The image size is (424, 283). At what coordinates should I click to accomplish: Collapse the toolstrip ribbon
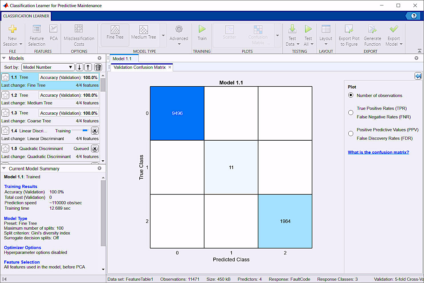[x=419, y=51]
